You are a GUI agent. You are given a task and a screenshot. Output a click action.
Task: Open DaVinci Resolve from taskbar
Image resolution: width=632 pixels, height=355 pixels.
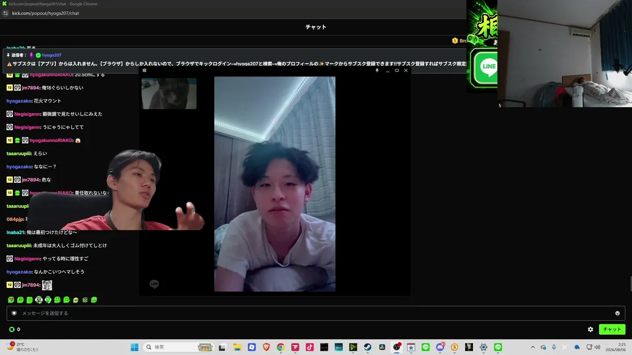pyautogui.click(x=382, y=347)
